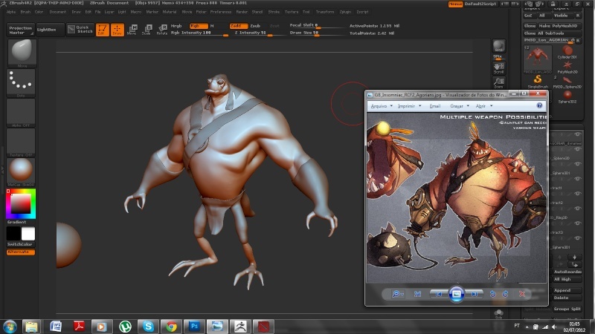
Task: Select the Rotate transform tool
Action: [162, 30]
